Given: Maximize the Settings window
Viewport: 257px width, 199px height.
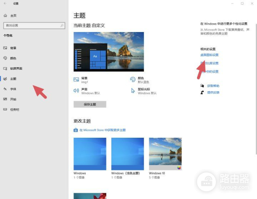Looking at the screenshot, I should point(242,3).
